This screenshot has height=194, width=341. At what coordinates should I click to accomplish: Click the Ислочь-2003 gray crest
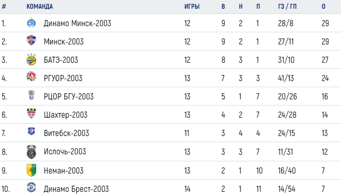click(x=31, y=152)
